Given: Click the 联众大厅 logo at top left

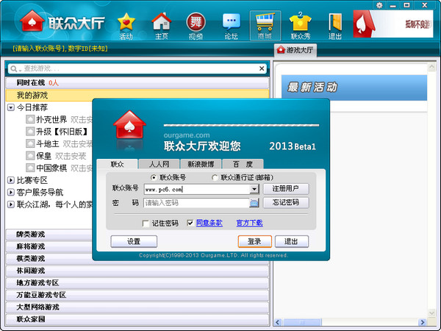Looking at the screenshot, I should (62, 21).
